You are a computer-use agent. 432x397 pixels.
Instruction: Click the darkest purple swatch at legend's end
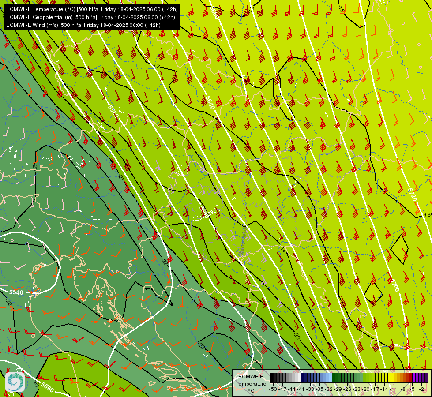point(426,378)
